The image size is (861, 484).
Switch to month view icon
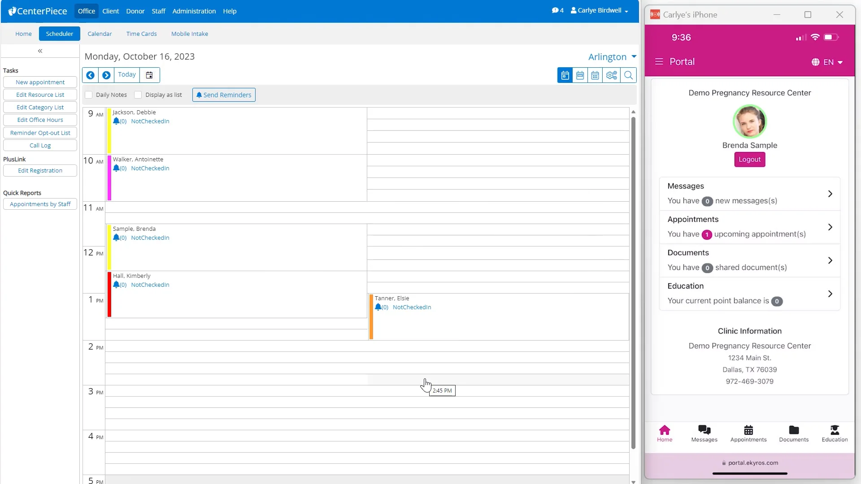click(x=595, y=75)
